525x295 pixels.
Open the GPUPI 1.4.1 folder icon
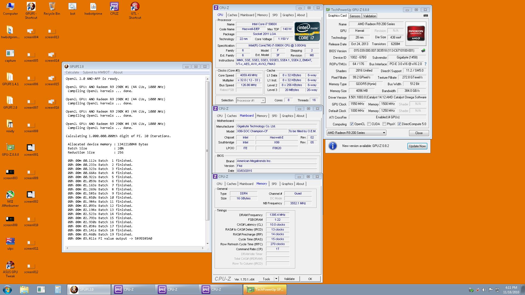[10, 79]
